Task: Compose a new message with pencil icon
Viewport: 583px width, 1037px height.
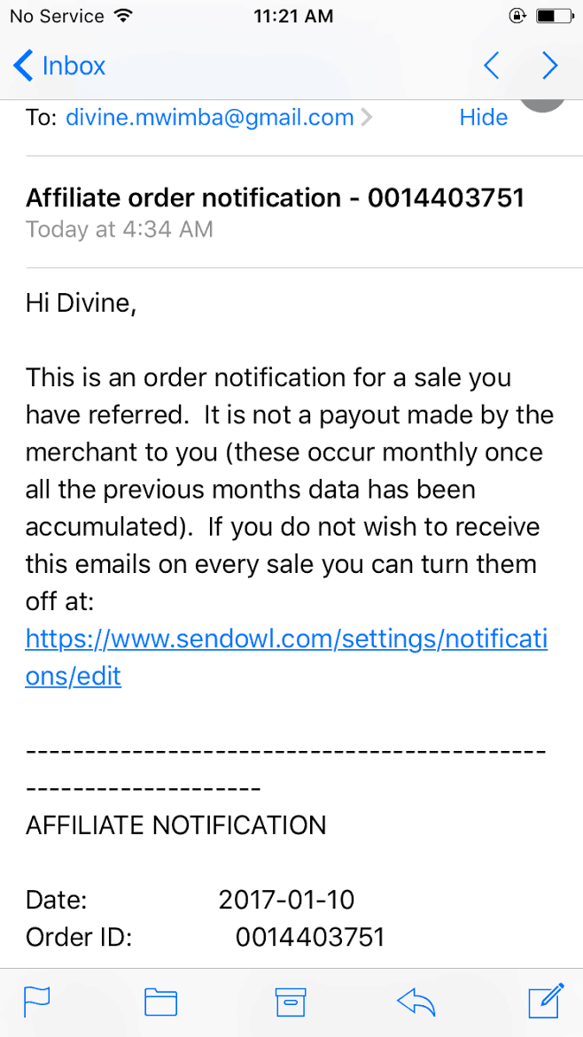Action: 547,1000
